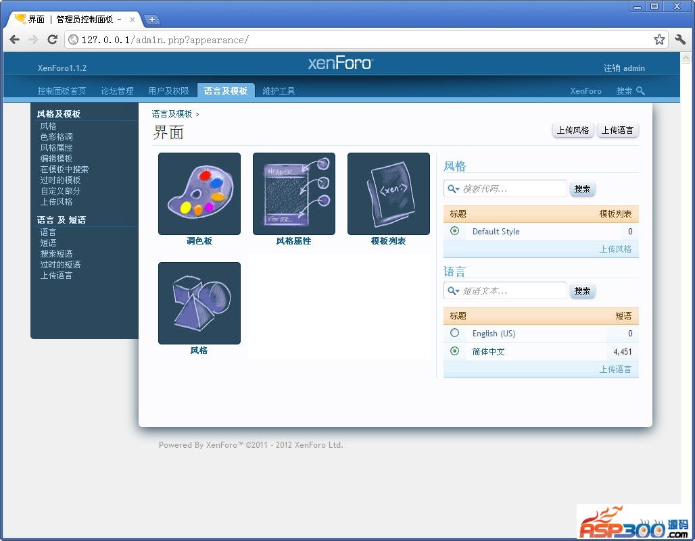The image size is (695, 541).
Task: Open the 风格属性 style properties icon
Action: click(x=294, y=194)
